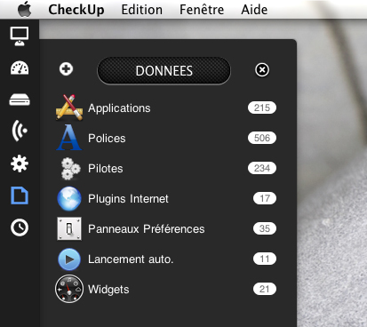Click the 506 count badge

click(x=262, y=138)
